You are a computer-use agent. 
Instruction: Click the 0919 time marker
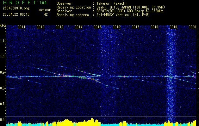tap(173, 27)
